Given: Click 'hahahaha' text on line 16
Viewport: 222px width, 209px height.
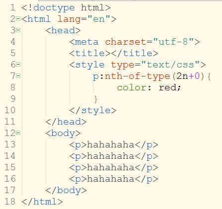Looking at the screenshot, I should coord(111,179).
